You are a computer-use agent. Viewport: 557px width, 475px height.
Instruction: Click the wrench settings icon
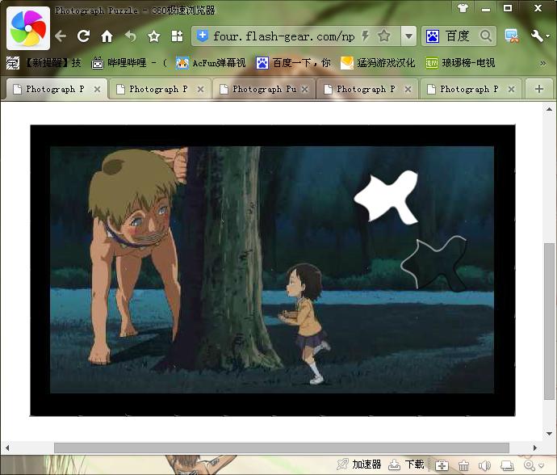point(538,36)
